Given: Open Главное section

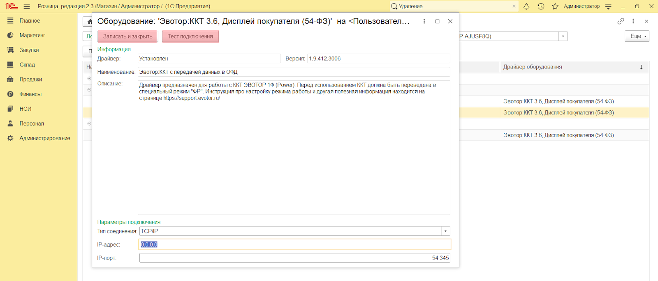Looking at the screenshot, I should [30, 21].
